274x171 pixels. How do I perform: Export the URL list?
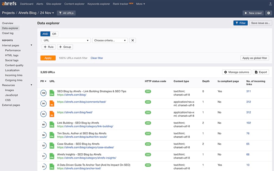click(x=261, y=72)
